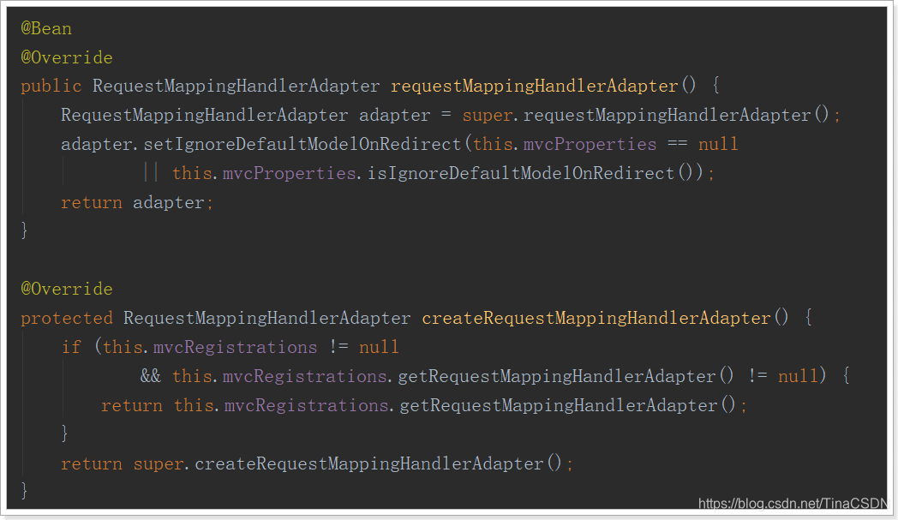The height and width of the screenshot is (520, 898).
Task: Click mvcProperties before '== null'
Action: (x=590, y=144)
